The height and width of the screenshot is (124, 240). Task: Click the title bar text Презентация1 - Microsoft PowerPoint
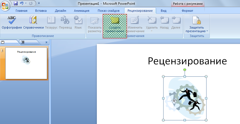pyautogui.click(x=106, y=4)
